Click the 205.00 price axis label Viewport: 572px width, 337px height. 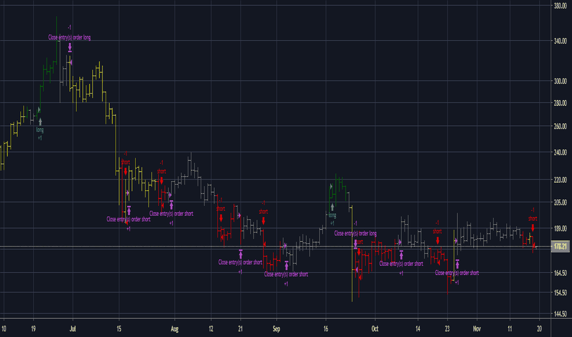coord(560,202)
